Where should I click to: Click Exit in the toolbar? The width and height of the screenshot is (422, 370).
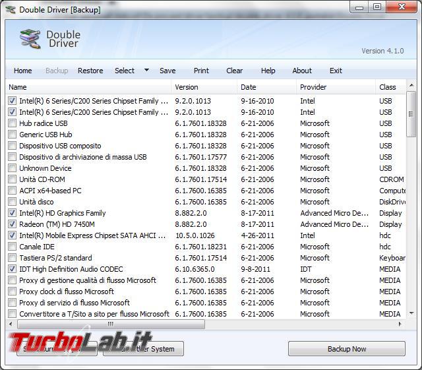pos(336,71)
